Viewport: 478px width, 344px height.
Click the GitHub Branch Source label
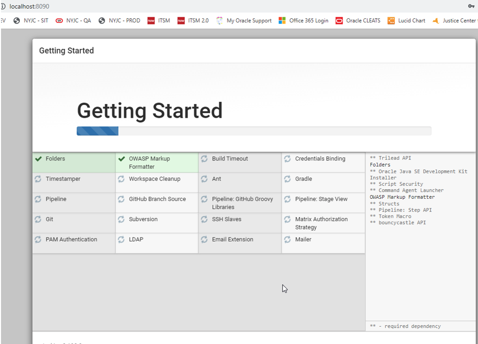157,199
